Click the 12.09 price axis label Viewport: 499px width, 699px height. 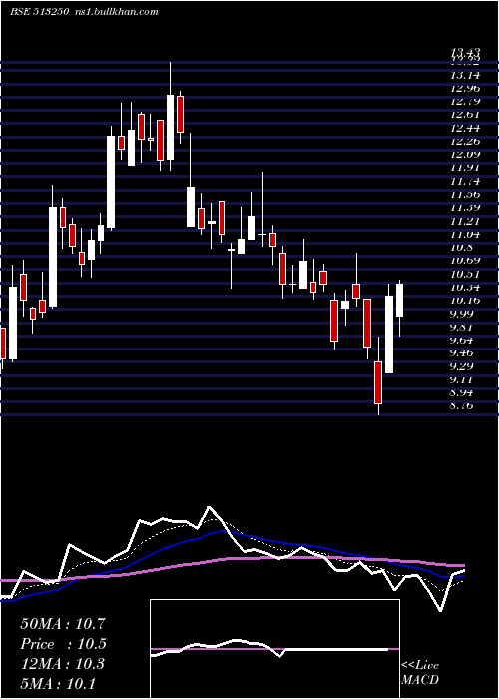(x=465, y=154)
